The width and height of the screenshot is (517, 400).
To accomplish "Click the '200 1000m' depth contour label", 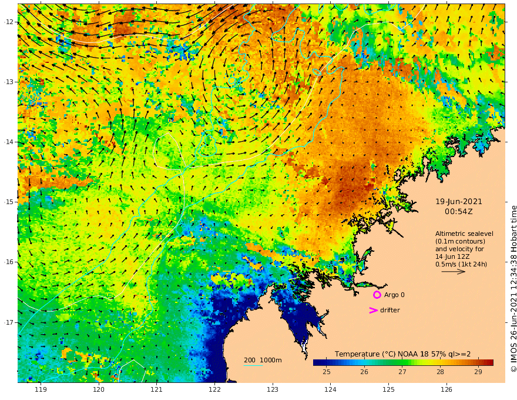I will 263,360.
